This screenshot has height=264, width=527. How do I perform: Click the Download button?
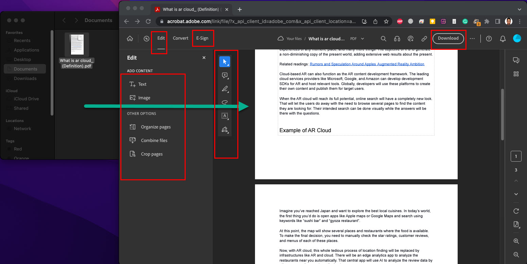448,38
